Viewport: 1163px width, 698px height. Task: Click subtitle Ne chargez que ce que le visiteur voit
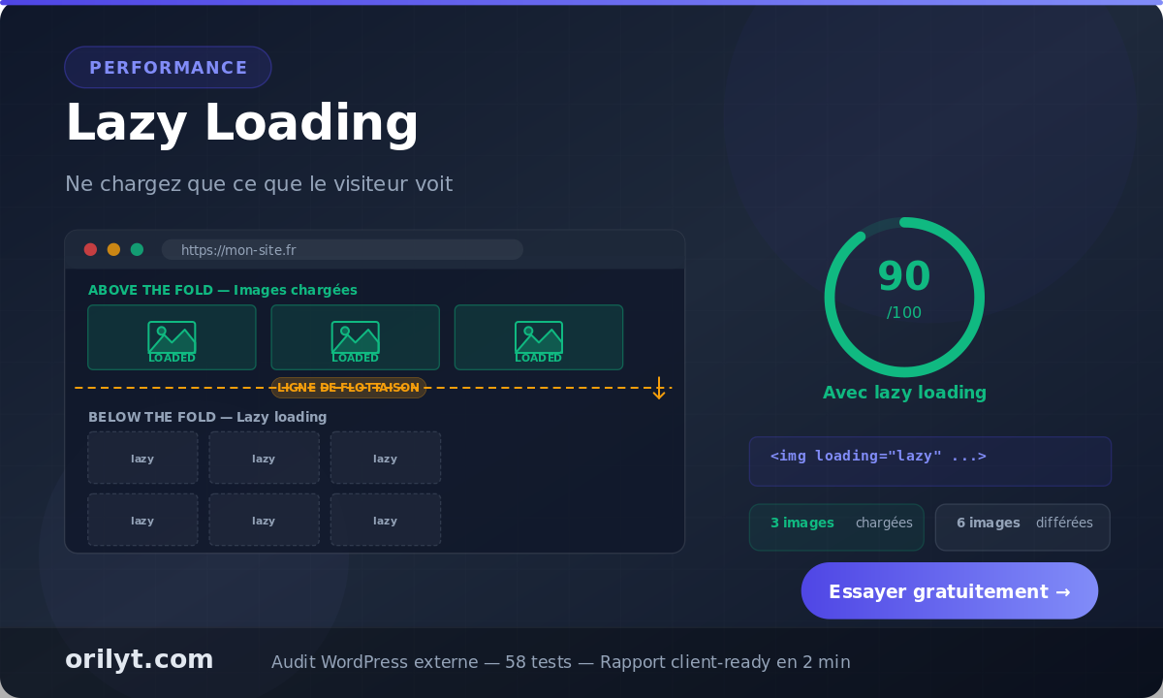tap(259, 184)
